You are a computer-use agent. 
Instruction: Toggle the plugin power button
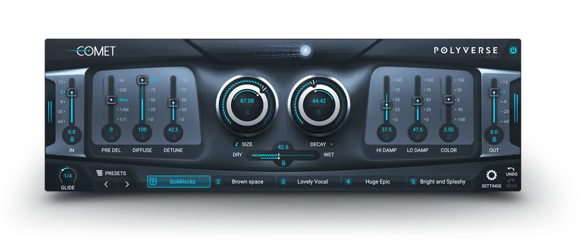(513, 51)
